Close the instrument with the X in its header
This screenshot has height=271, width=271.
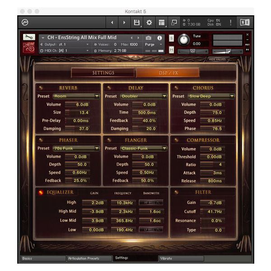click(248, 35)
